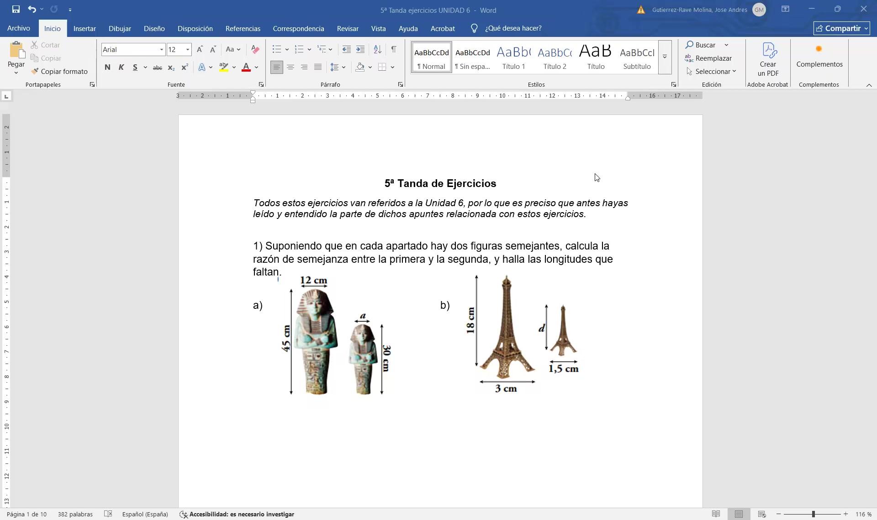The image size is (877, 520).
Task: Increase indent with the indent icon
Action: (x=360, y=49)
